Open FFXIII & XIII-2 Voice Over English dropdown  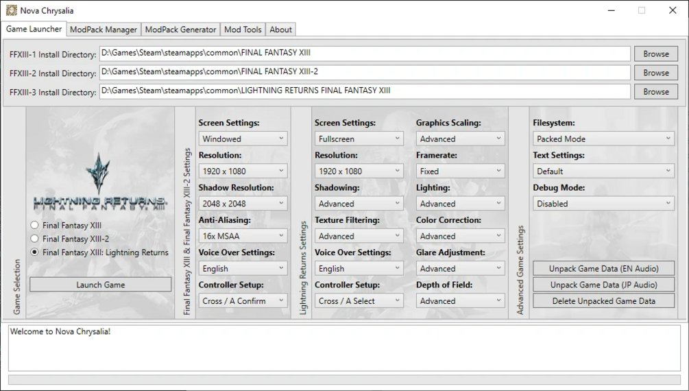[x=243, y=268]
